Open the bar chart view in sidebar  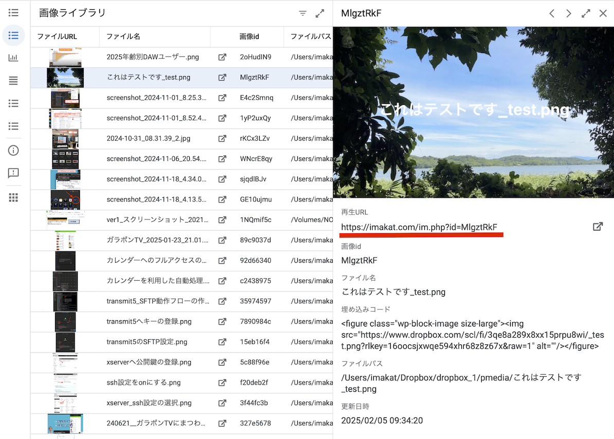pyautogui.click(x=13, y=58)
